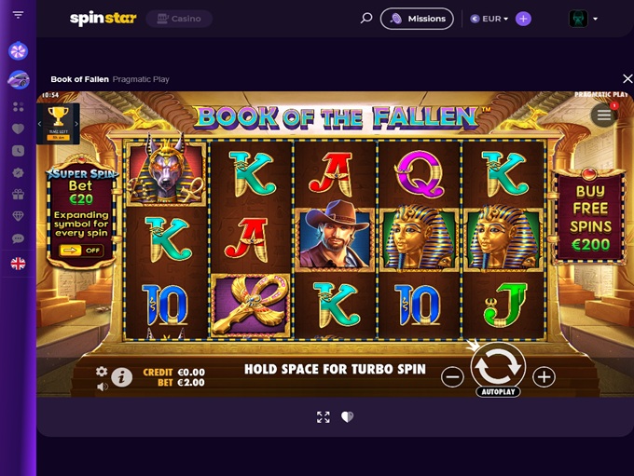
Task: Click the Missions button
Action: coord(417,19)
